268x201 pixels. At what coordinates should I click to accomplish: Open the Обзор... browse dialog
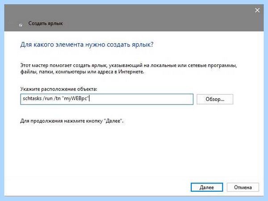coord(215,99)
